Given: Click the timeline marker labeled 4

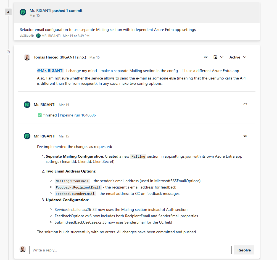Looking at the screenshot, I should [8, 12].
